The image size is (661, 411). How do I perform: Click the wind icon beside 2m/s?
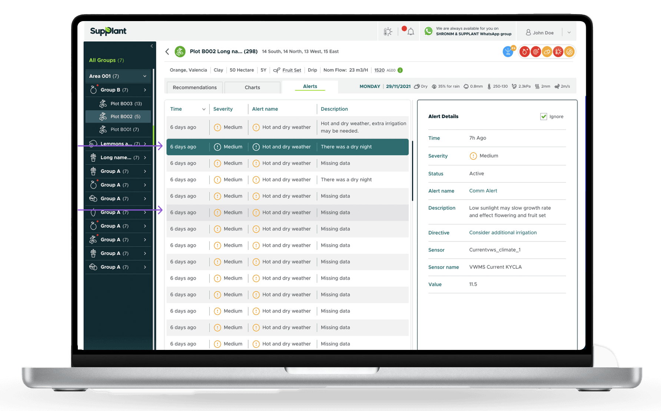pyautogui.click(x=557, y=86)
